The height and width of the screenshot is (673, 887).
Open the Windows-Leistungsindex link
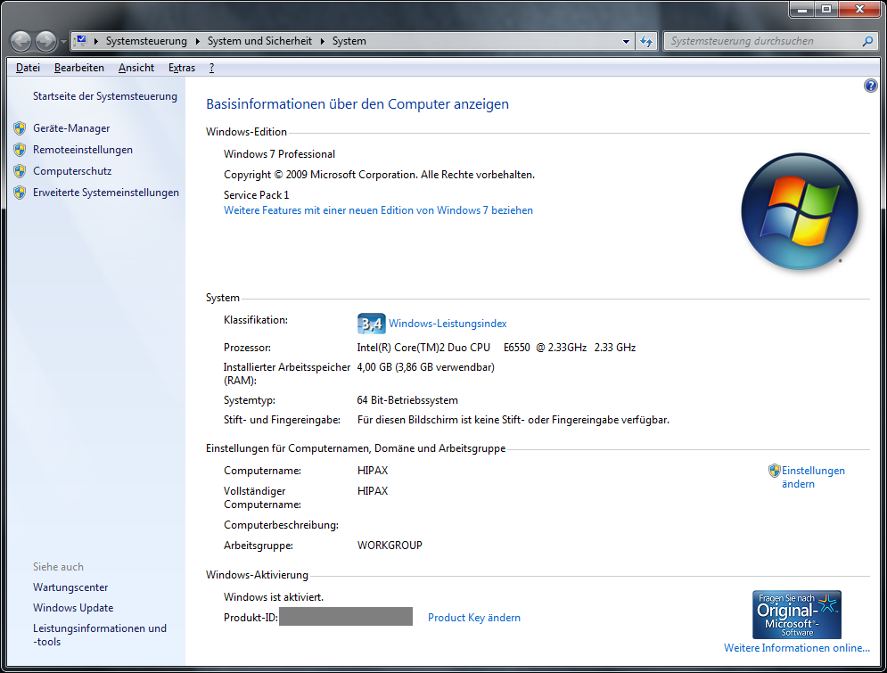[448, 324]
